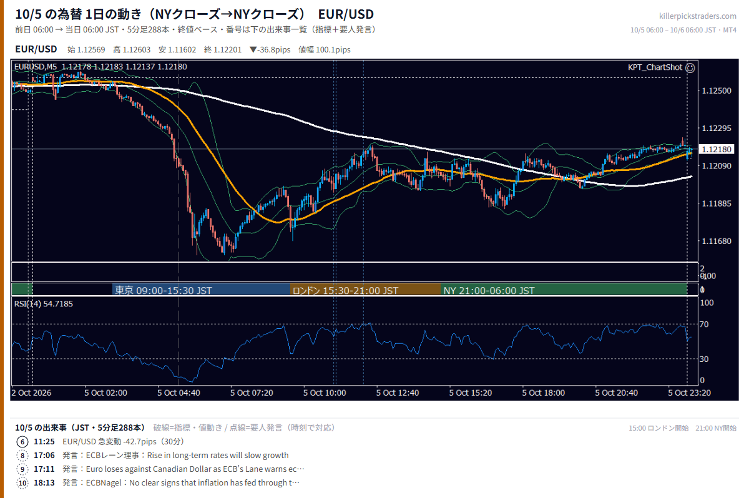The image size is (749, 498).
Task: Click the 1.11680 price axis label
Action: pyautogui.click(x=716, y=241)
